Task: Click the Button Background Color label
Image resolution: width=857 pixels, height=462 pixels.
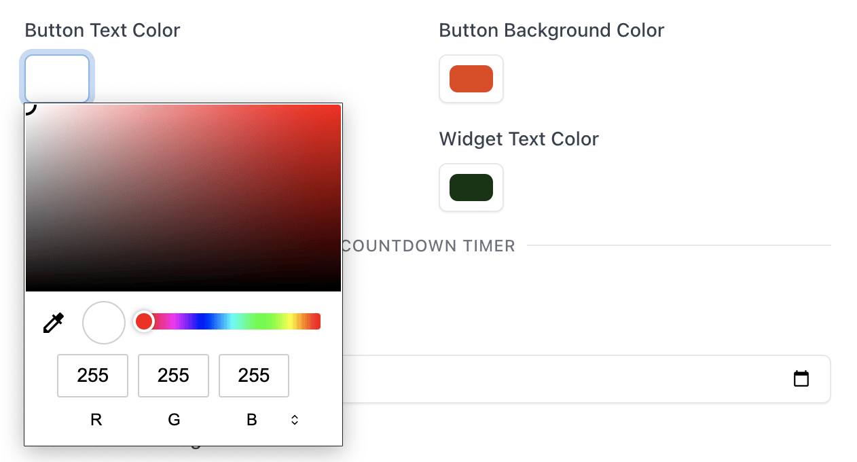Action: tap(551, 30)
